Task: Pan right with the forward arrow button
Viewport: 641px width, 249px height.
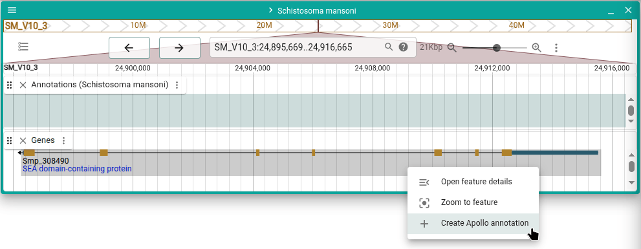Action: pos(179,48)
